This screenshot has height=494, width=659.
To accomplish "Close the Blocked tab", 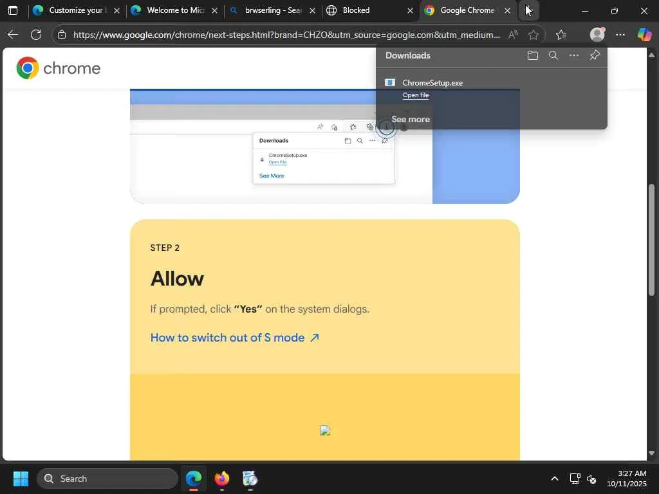I will [x=410, y=10].
